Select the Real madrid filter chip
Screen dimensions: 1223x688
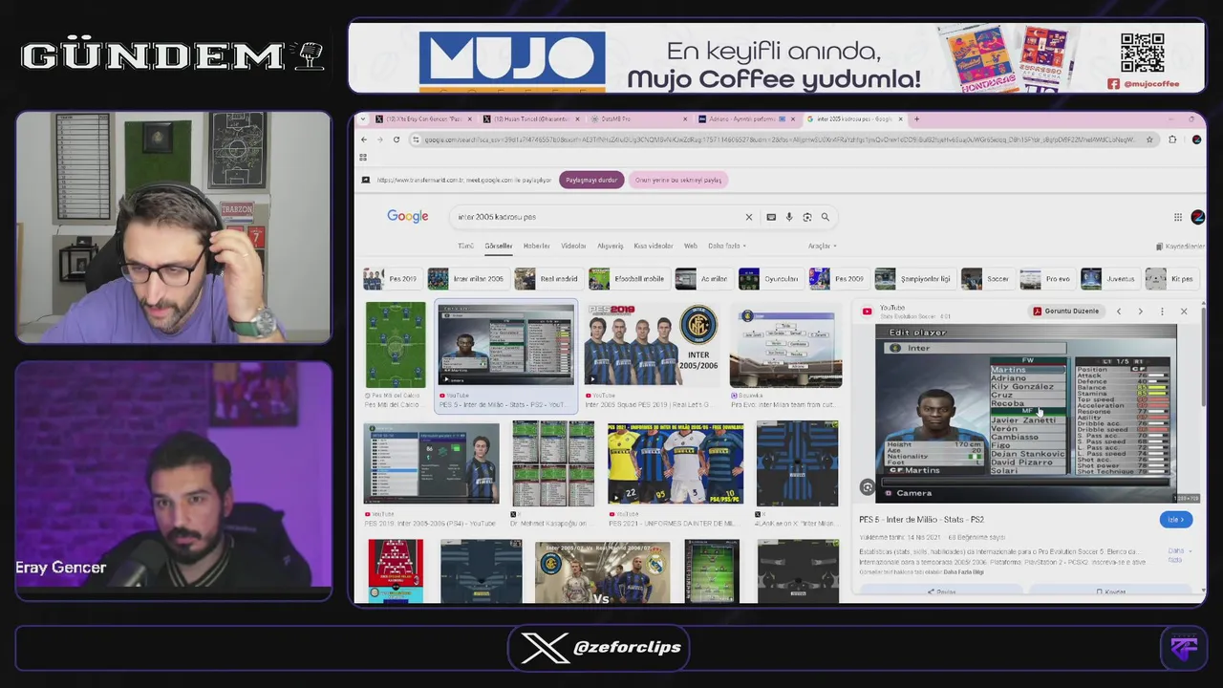click(547, 279)
